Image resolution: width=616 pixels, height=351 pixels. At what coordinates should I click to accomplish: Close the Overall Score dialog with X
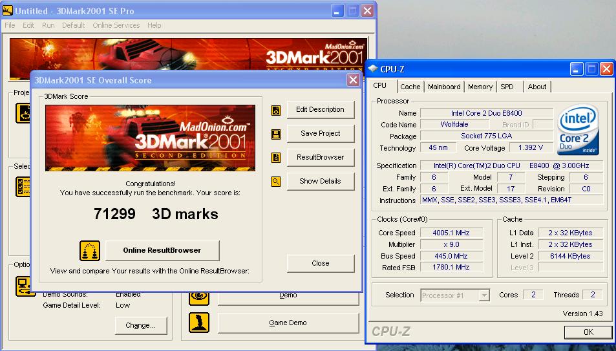353,80
